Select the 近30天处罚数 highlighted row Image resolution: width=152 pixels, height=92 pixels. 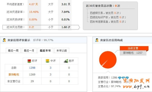(x=41, y=27)
